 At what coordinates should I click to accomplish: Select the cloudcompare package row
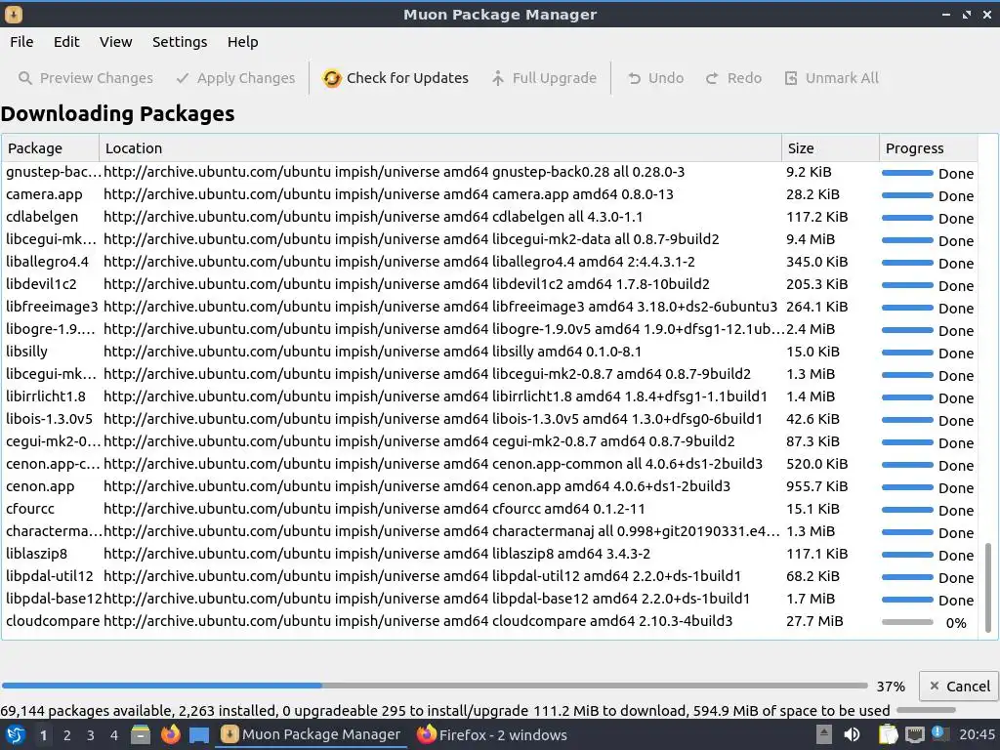[491, 621]
